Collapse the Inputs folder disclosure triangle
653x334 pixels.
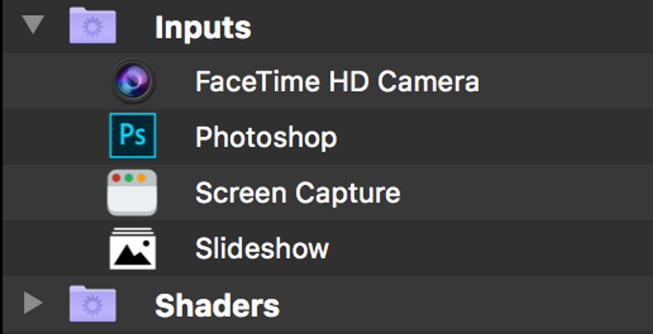33,24
